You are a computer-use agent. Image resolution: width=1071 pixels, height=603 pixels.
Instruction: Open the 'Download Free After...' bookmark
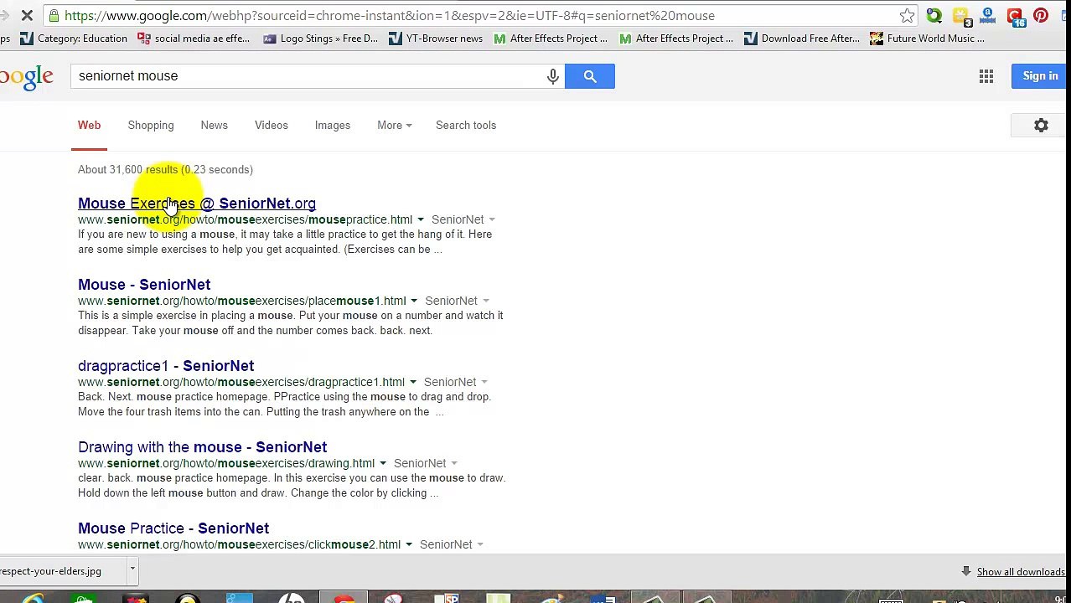click(801, 39)
